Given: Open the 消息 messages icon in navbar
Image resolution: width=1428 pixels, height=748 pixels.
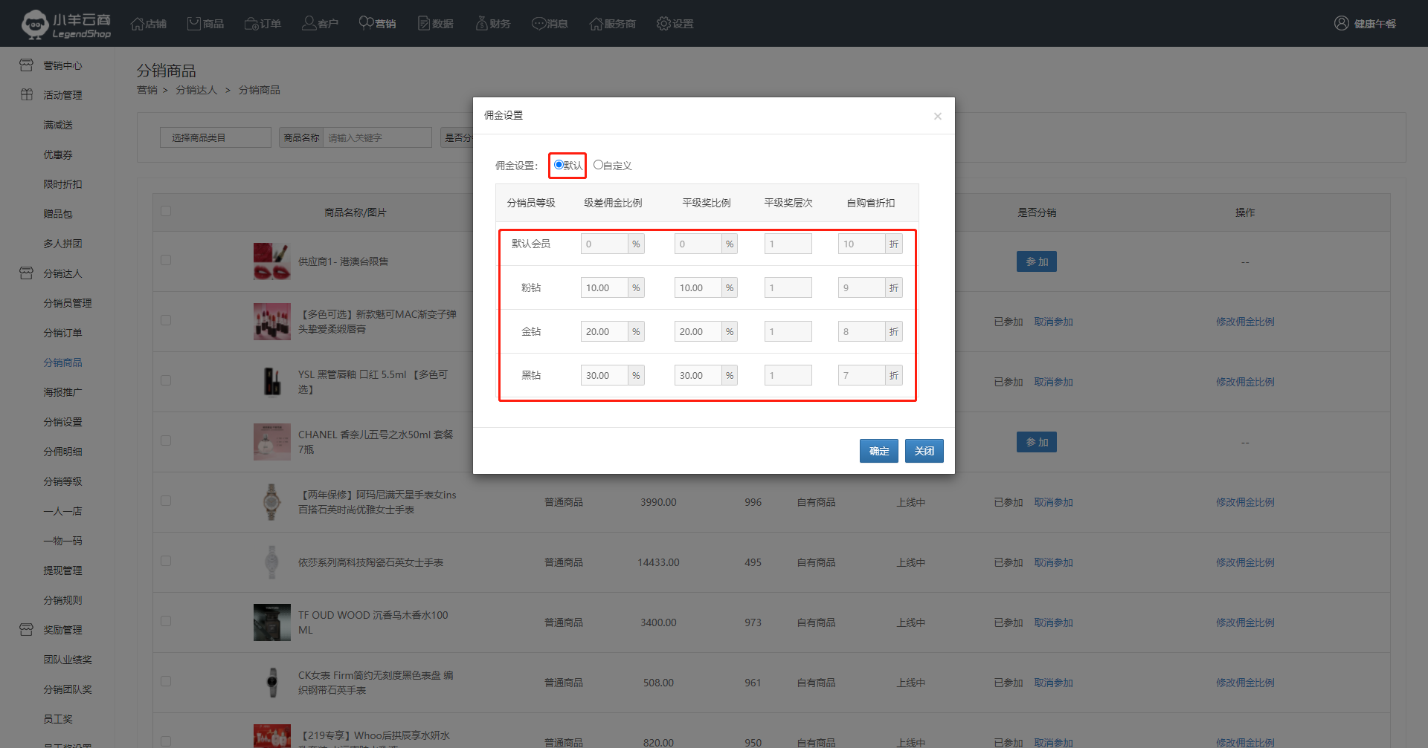Looking at the screenshot, I should pyautogui.click(x=538, y=24).
